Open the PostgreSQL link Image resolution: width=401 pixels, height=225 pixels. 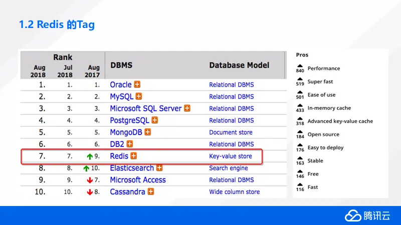point(129,120)
